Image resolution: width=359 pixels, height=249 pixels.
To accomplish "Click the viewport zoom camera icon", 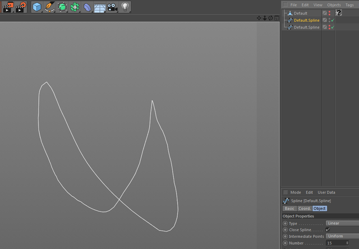I will click(x=265, y=18).
